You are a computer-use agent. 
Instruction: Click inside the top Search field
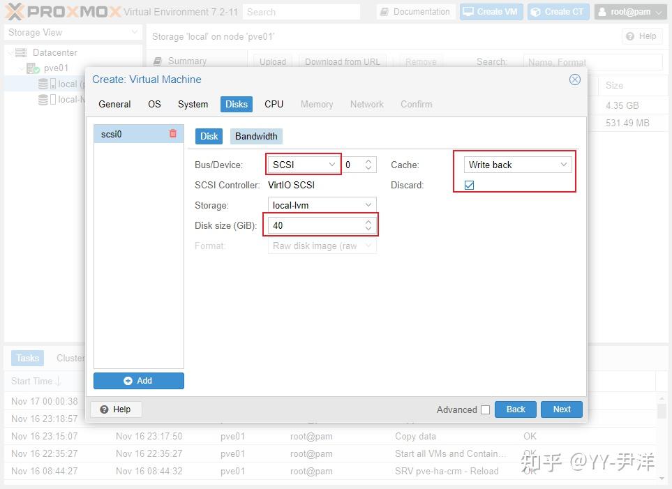301,11
